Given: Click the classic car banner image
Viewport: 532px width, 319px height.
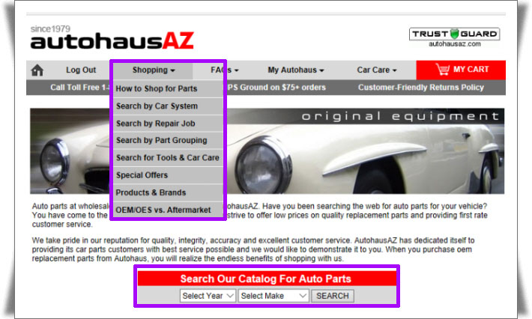Looking at the screenshot, I should [267, 151].
